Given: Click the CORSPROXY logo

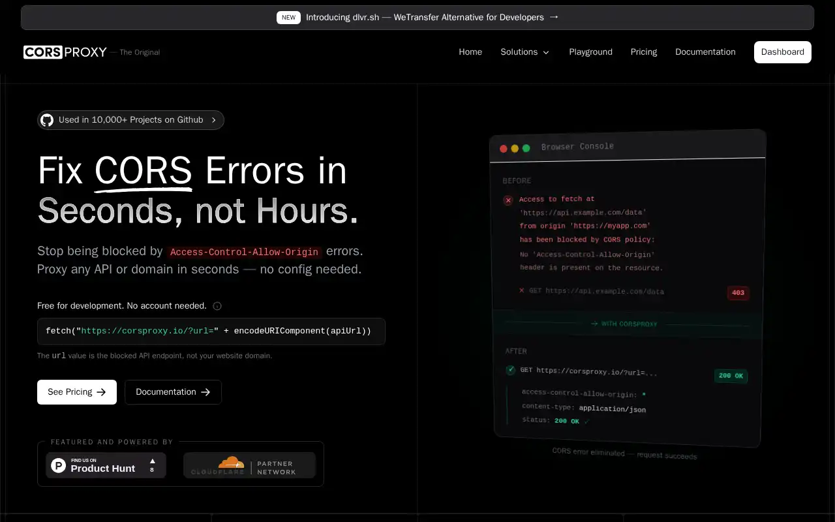Looking at the screenshot, I should pyautogui.click(x=65, y=52).
